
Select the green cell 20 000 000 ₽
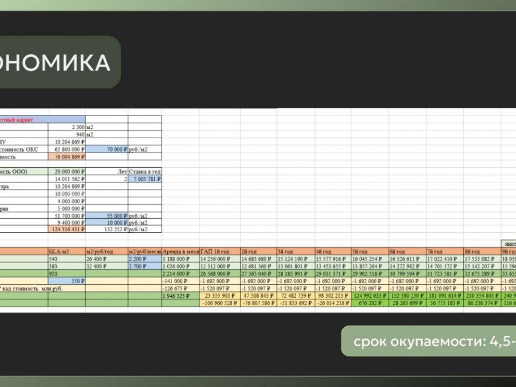tap(67, 171)
